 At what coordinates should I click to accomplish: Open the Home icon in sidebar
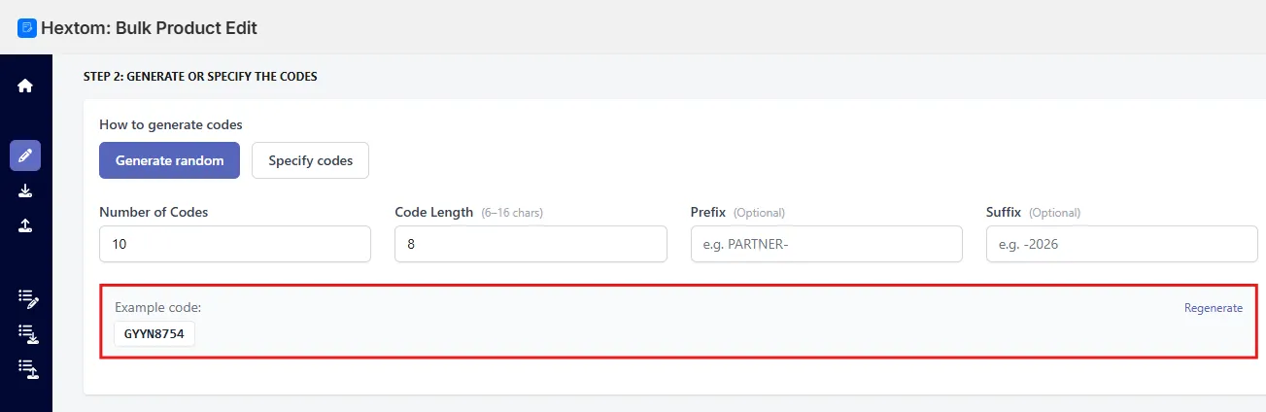pyautogui.click(x=25, y=86)
